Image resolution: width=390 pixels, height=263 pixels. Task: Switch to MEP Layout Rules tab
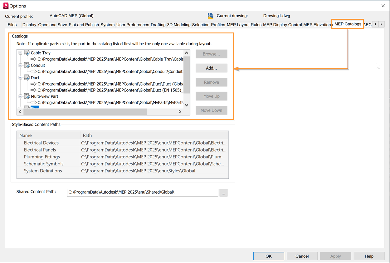pyautogui.click(x=244, y=25)
